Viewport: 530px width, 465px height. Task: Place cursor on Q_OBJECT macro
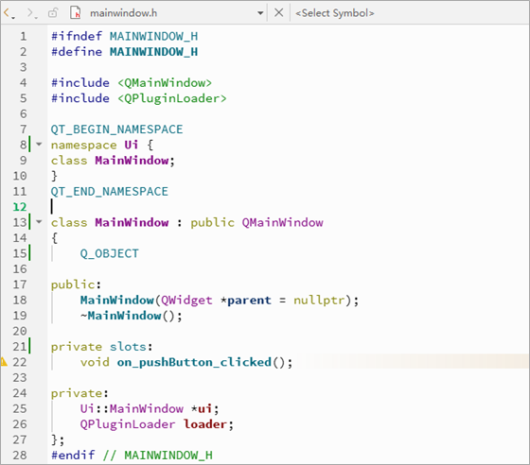(109, 253)
